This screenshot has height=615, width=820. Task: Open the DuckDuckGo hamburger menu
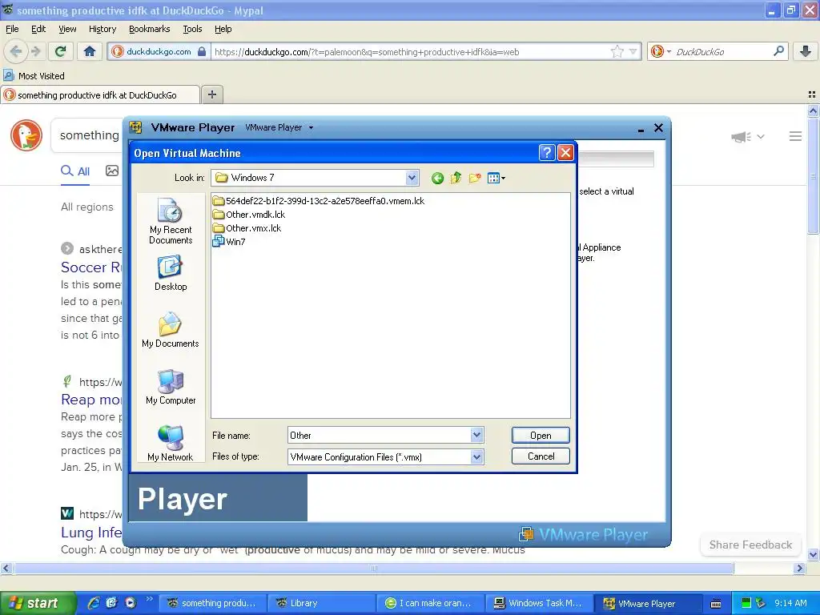pyautogui.click(x=795, y=136)
